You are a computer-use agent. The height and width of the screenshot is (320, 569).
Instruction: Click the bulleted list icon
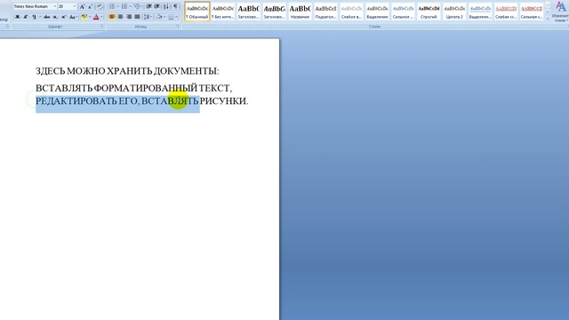click(x=112, y=6)
